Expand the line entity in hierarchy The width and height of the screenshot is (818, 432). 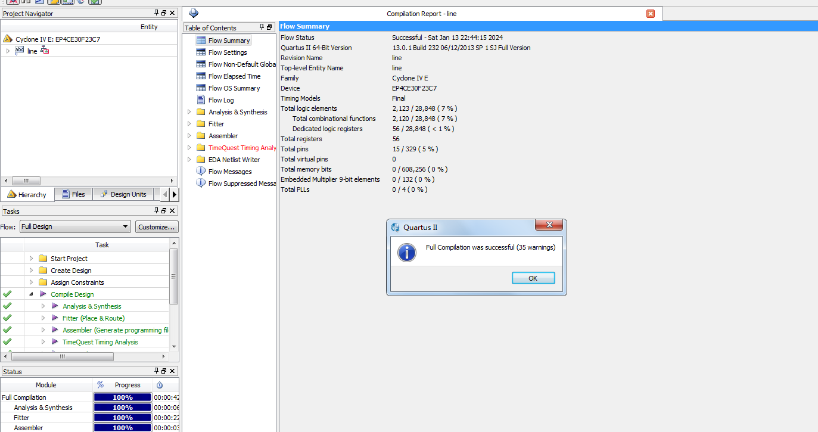(8, 51)
